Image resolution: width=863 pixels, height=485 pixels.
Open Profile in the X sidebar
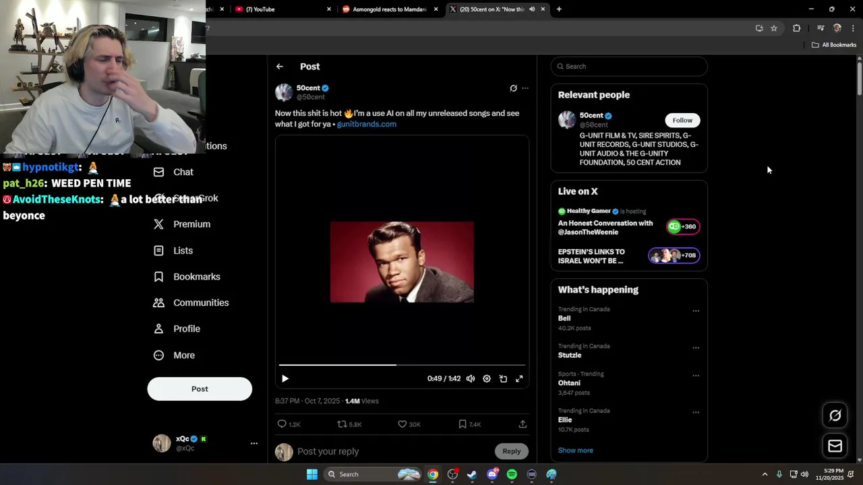177,329
